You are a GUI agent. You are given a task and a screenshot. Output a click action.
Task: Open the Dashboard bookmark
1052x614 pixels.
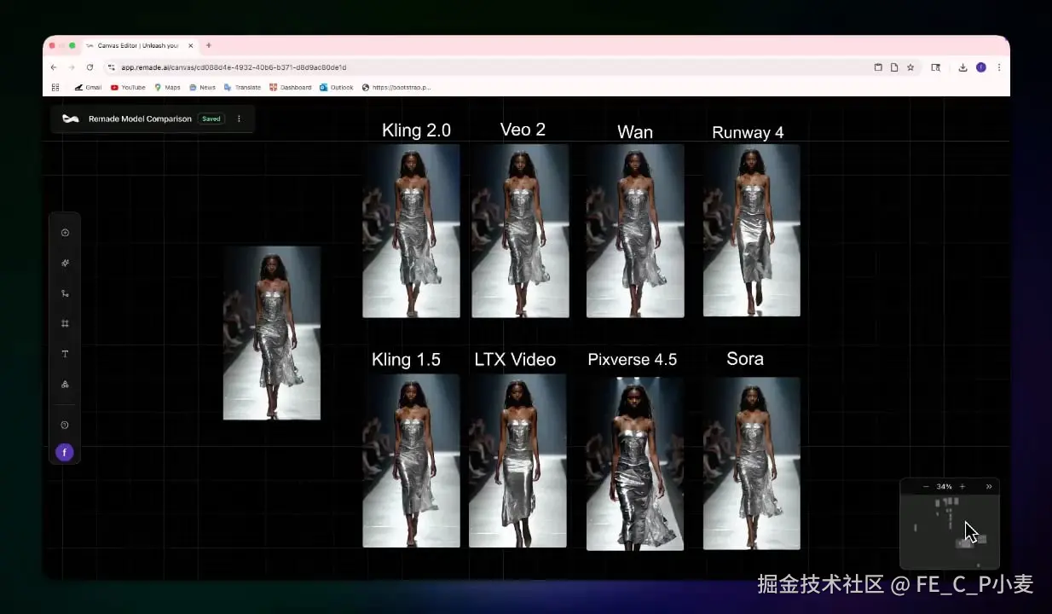(291, 87)
